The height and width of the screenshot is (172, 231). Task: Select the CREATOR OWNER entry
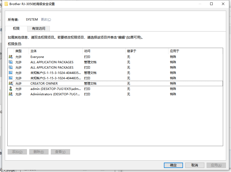115,84
